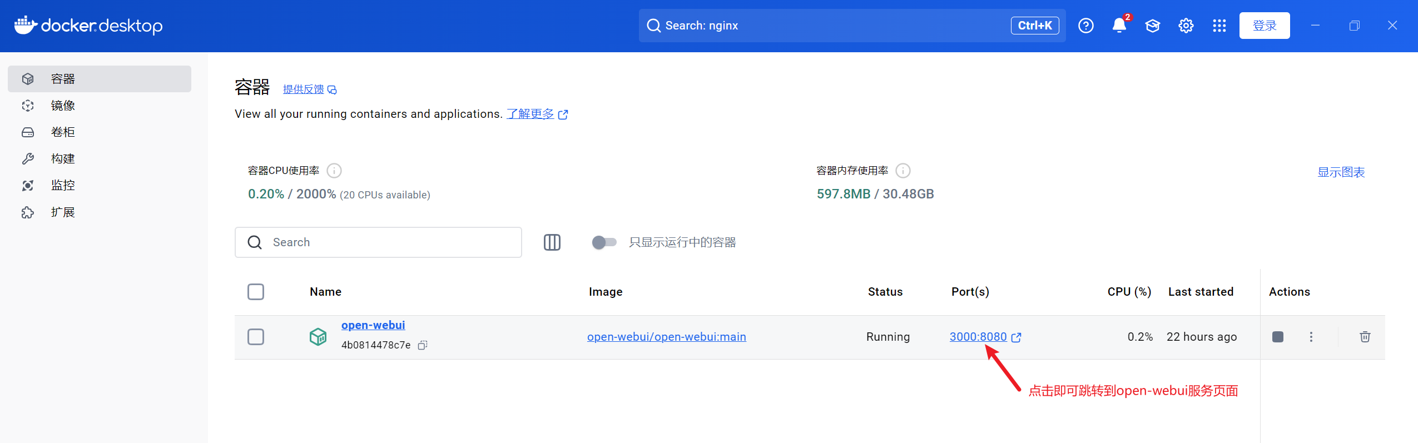Image resolution: width=1418 pixels, height=443 pixels.
Task: Open the 了解更多 link
Action: tap(530, 114)
